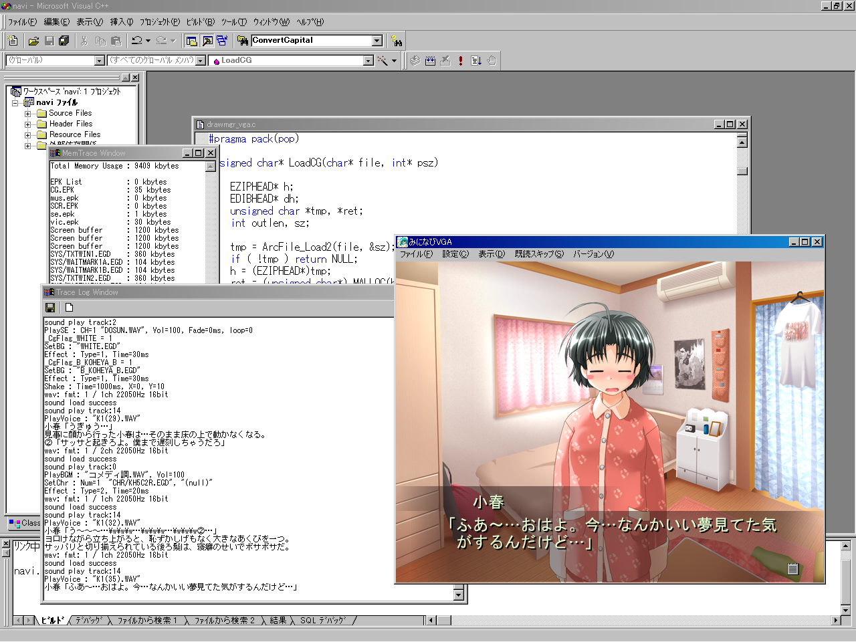This screenshot has height=642, width=856.
Task: Click the new page icon in Trace Log Window
Action: 69,308
